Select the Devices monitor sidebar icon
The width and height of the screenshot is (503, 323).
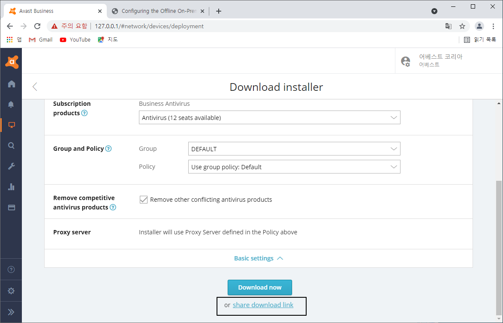coord(12,125)
